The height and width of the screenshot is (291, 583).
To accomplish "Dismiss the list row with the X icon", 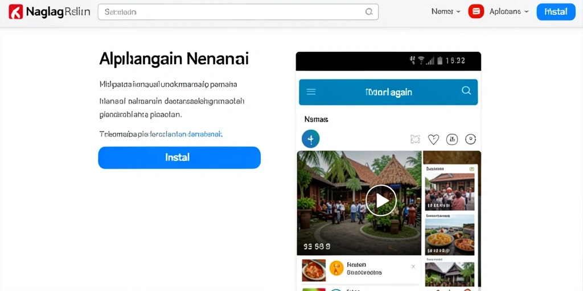I will tap(413, 267).
